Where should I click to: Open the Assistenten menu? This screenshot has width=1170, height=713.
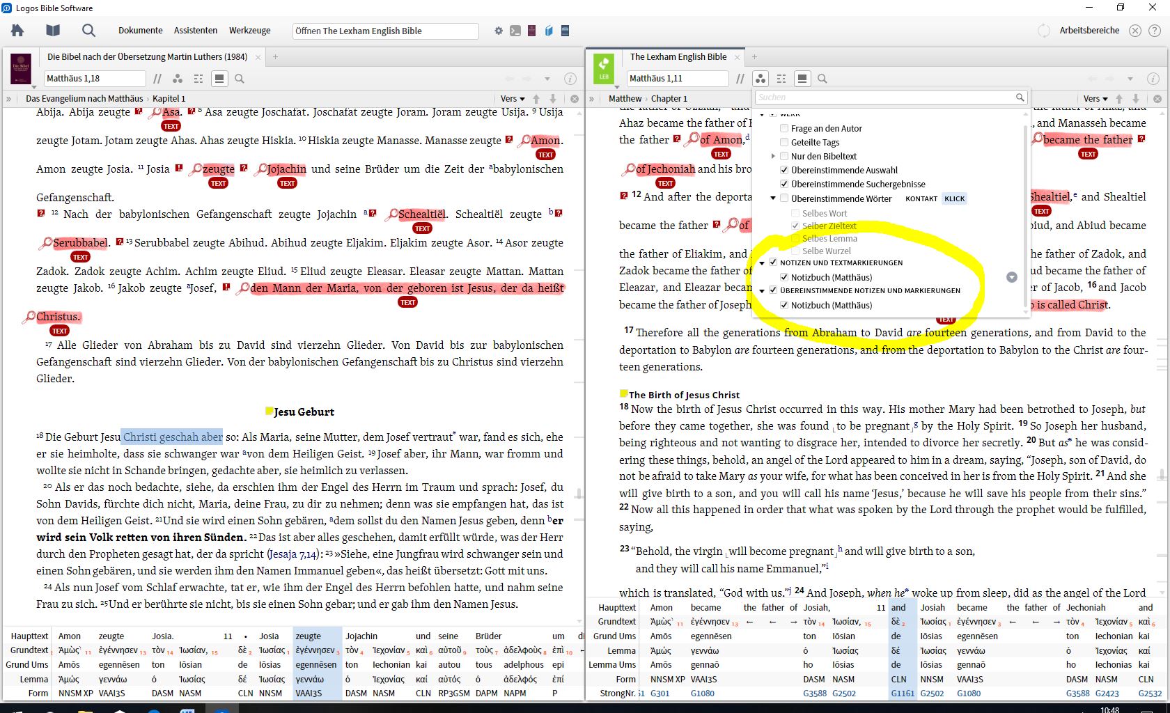click(x=196, y=31)
